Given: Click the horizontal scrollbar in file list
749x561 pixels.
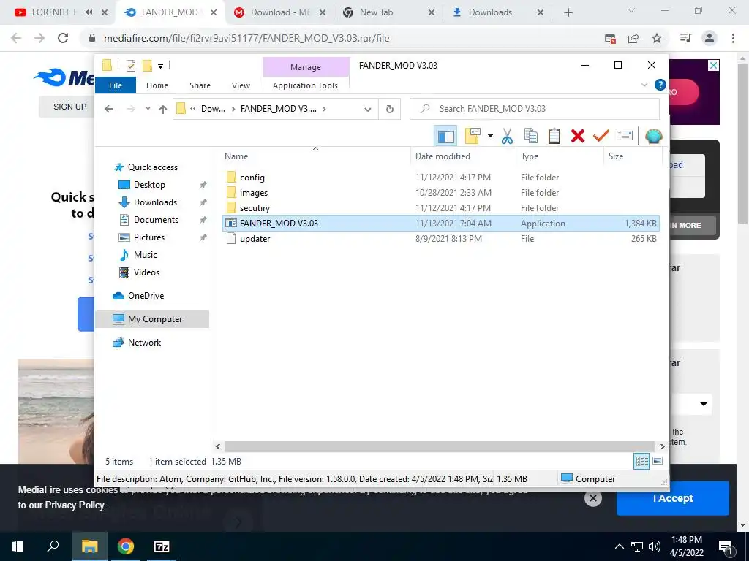Looking at the screenshot, I should tap(439, 446).
